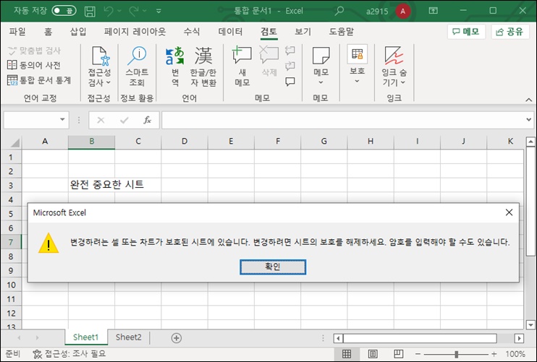Click the 메모 button at top right
Viewport: 537px width, 362px height.
coord(466,32)
